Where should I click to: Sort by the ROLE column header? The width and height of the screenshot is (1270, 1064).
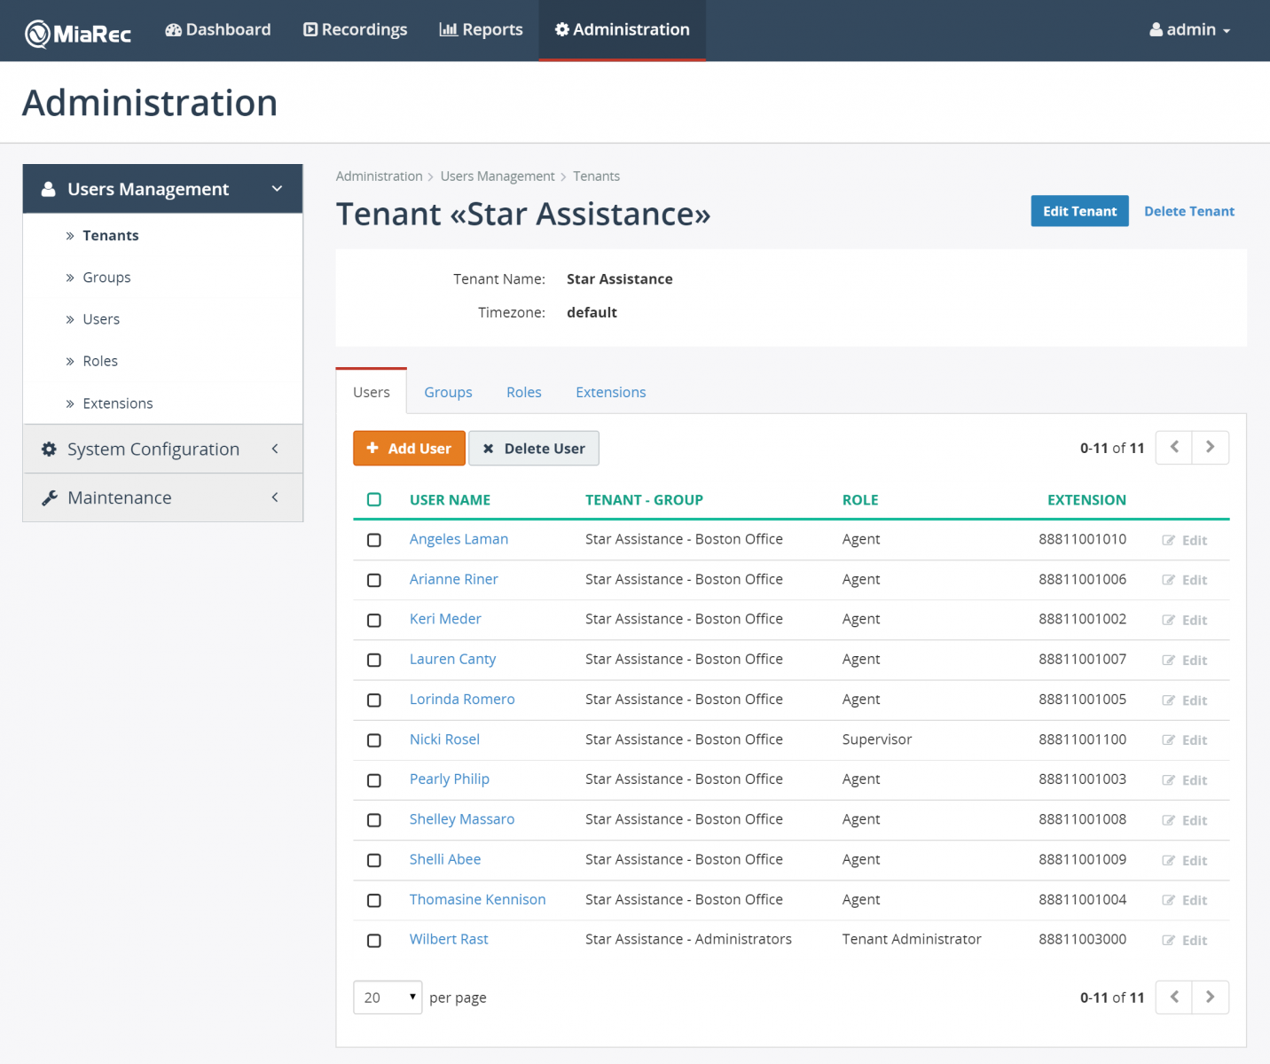point(860,500)
